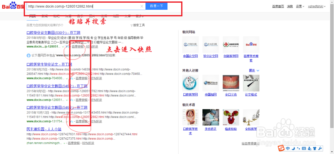Switch to the 文库 tab
Image resolution: width=334 pixels, height=154 pixels.
tap(128, 16)
